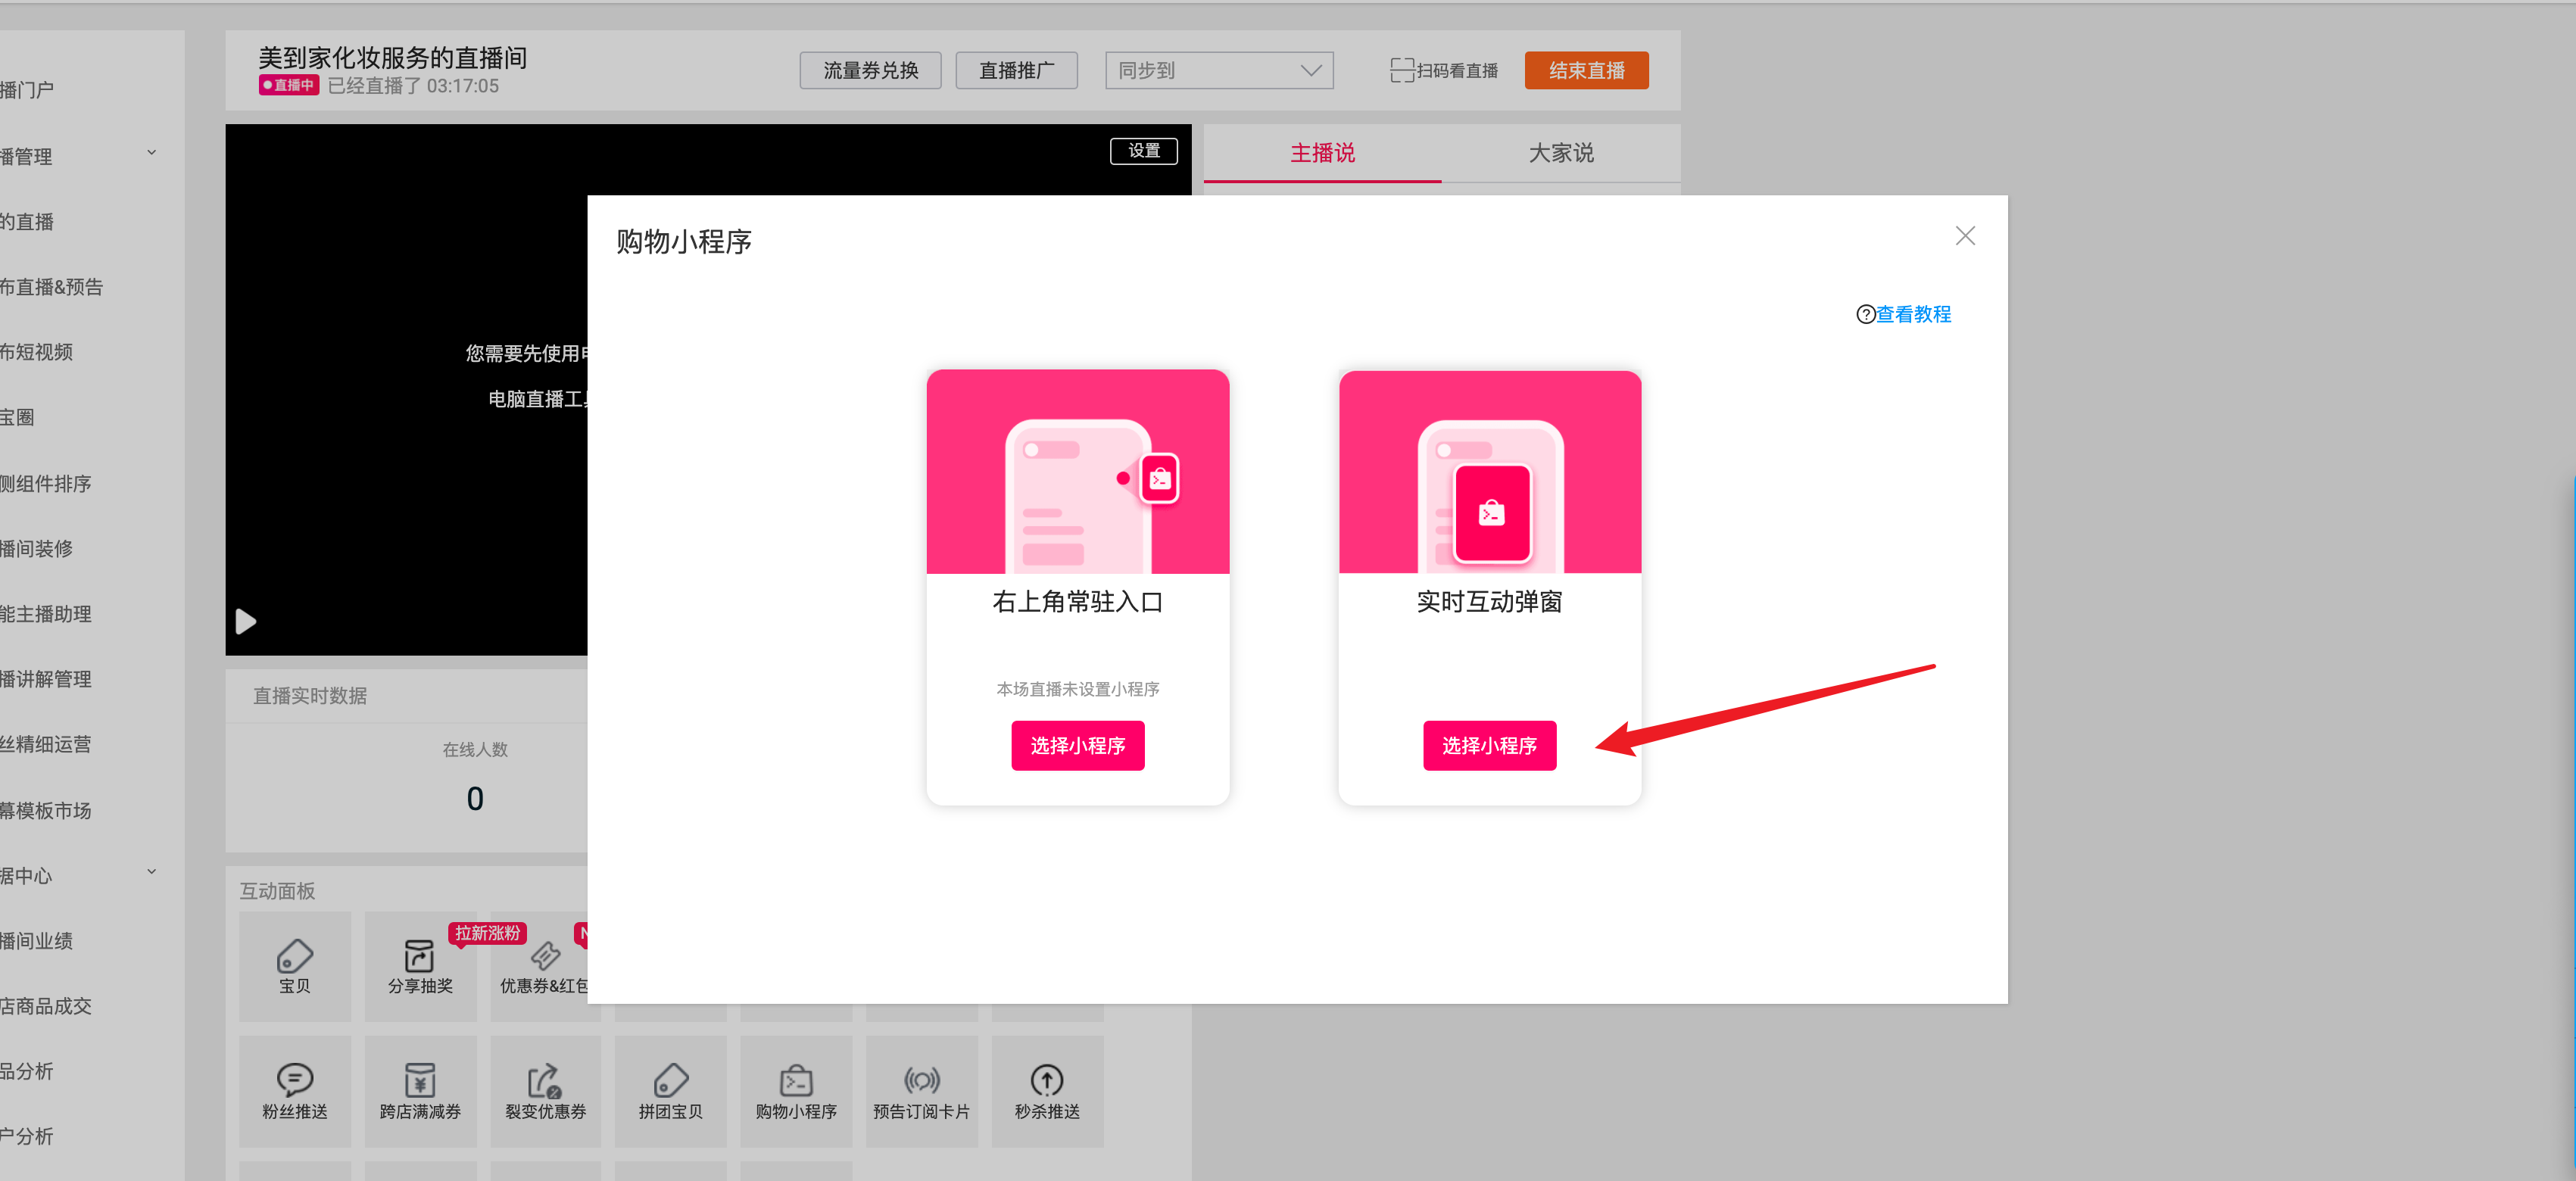Click the 直播推广 button

1016,70
